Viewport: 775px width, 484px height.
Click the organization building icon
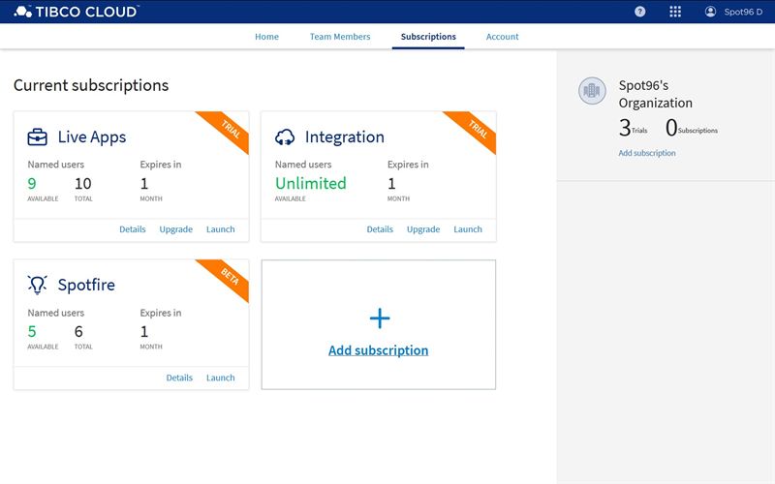tap(592, 91)
